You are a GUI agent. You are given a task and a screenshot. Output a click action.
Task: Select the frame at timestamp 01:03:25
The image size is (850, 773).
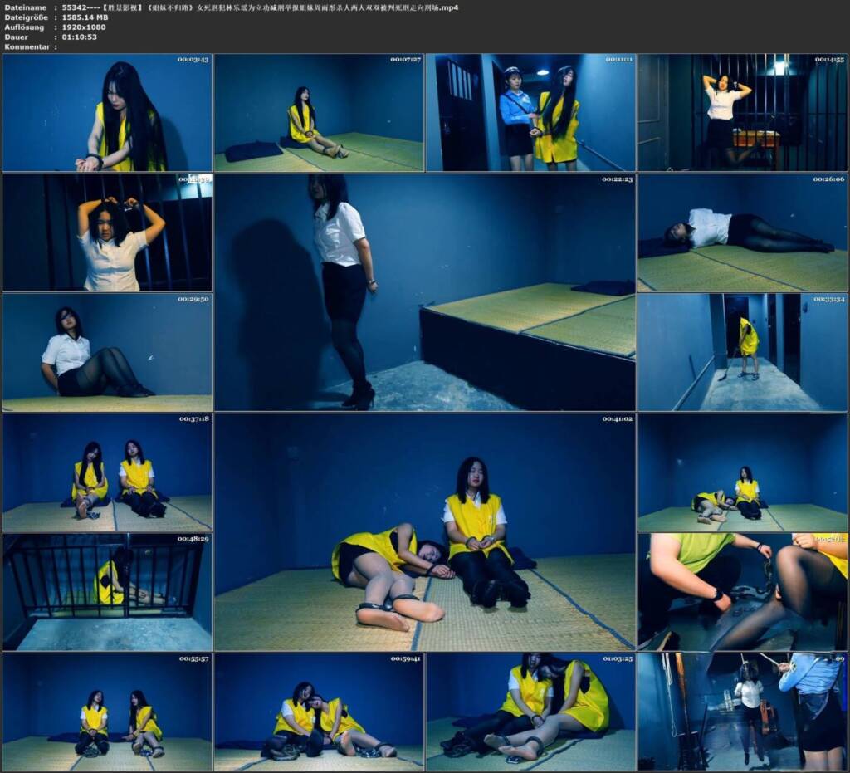530,712
